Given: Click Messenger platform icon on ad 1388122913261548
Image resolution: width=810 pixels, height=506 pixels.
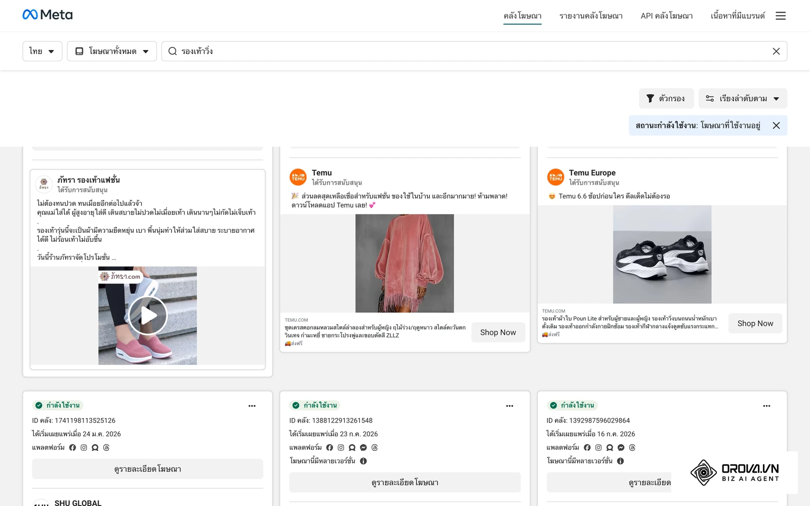Looking at the screenshot, I should point(363,448).
